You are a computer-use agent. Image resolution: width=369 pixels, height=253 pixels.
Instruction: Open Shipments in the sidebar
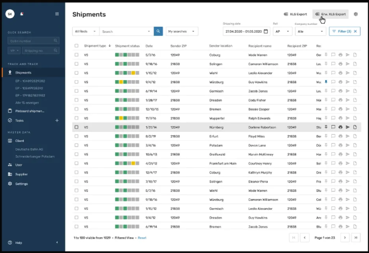33,72
